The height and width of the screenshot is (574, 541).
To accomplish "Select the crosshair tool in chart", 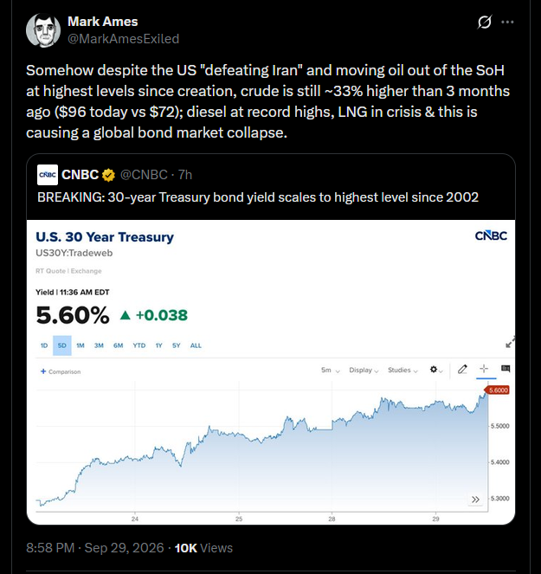I will (x=484, y=369).
